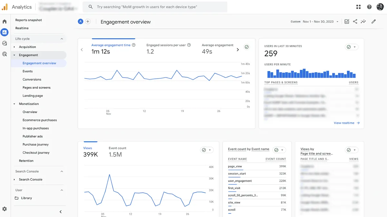
Task: Open Checkout journey report
Action: pyautogui.click(x=36, y=153)
